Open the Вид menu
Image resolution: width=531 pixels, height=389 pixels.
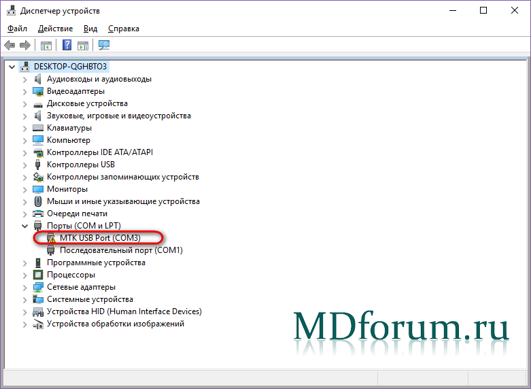(90, 29)
